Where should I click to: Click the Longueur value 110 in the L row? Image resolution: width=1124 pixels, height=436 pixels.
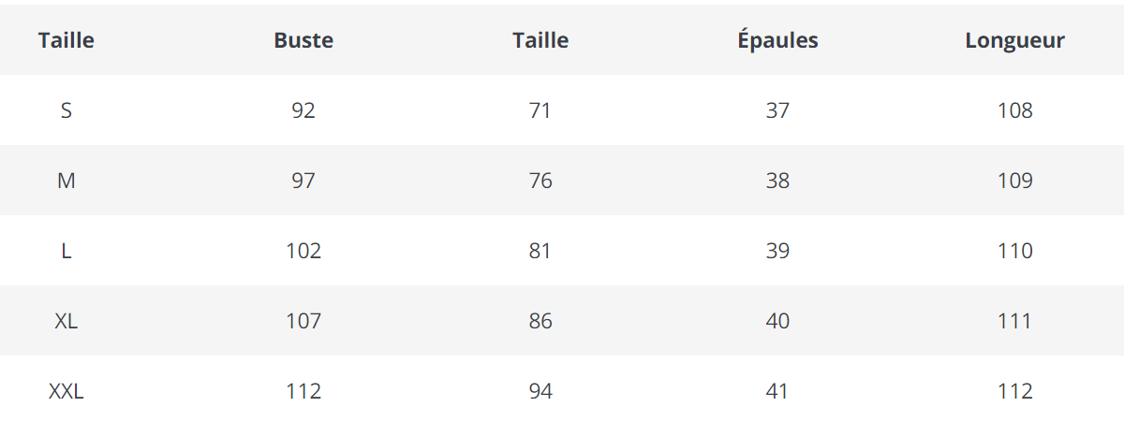(x=1015, y=251)
